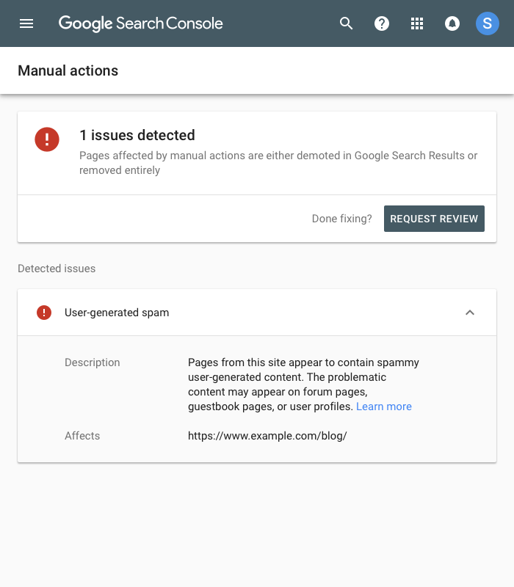This screenshot has width=514, height=587.
Task: Click the '1 issues detected' heading
Action: click(x=137, y=135)
